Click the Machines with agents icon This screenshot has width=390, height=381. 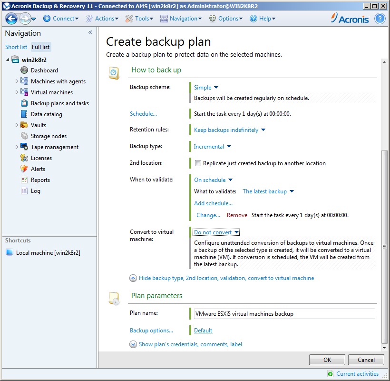24,81
